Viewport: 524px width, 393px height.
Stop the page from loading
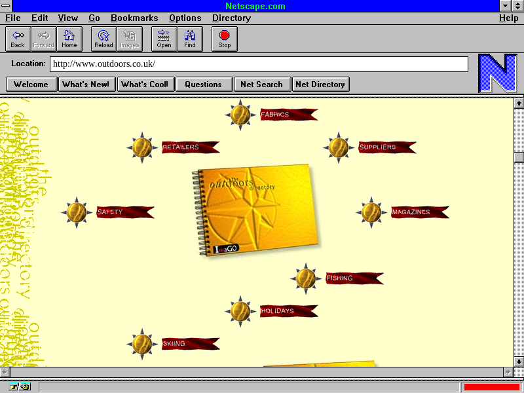tap(225, 39)
